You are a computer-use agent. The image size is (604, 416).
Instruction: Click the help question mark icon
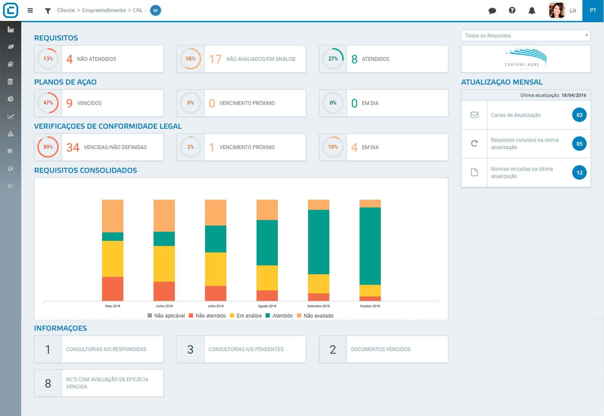[512, 10]
